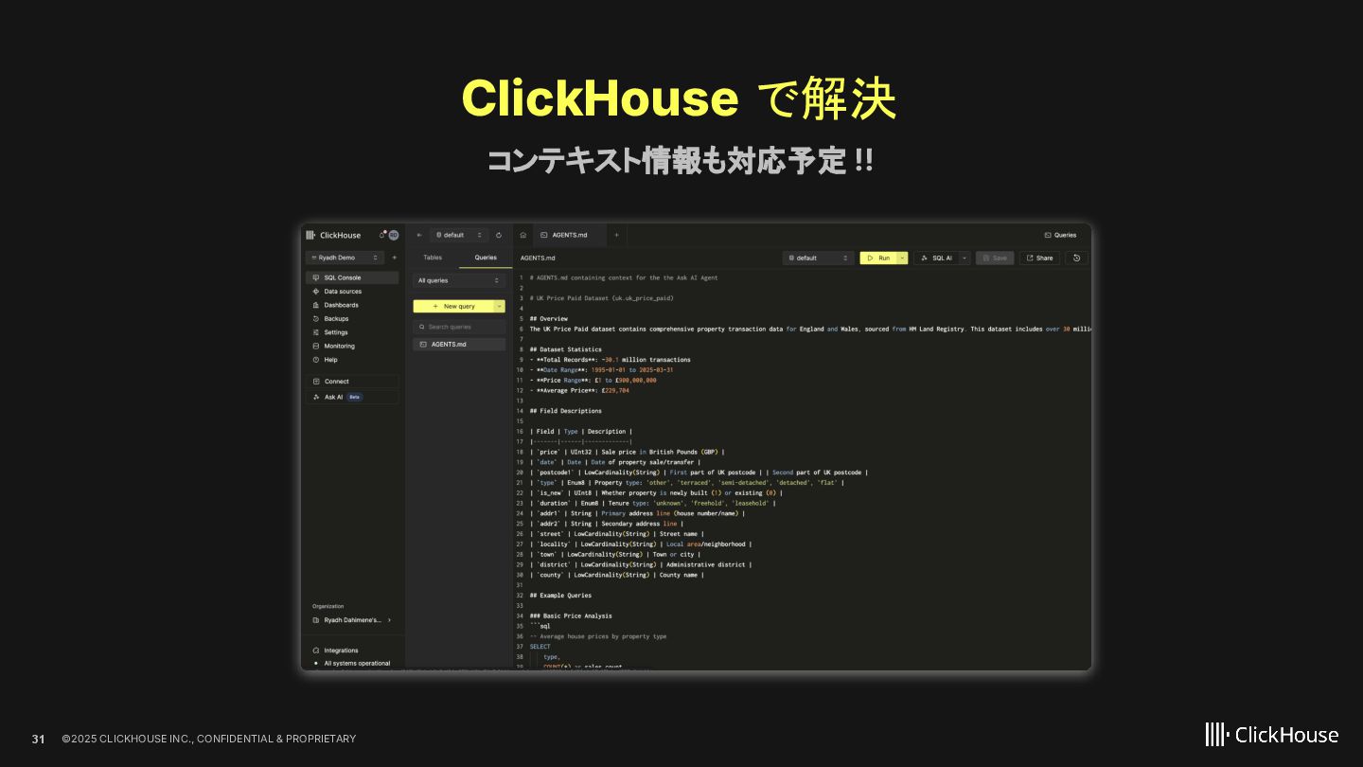Click the Queries button at the top right
Viewport: 1363px width, 767px height.
1060,235
